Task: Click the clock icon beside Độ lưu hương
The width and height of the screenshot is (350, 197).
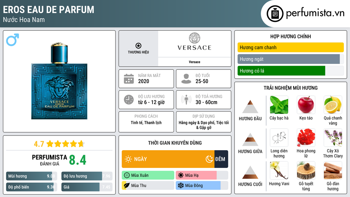Action: 129,100
